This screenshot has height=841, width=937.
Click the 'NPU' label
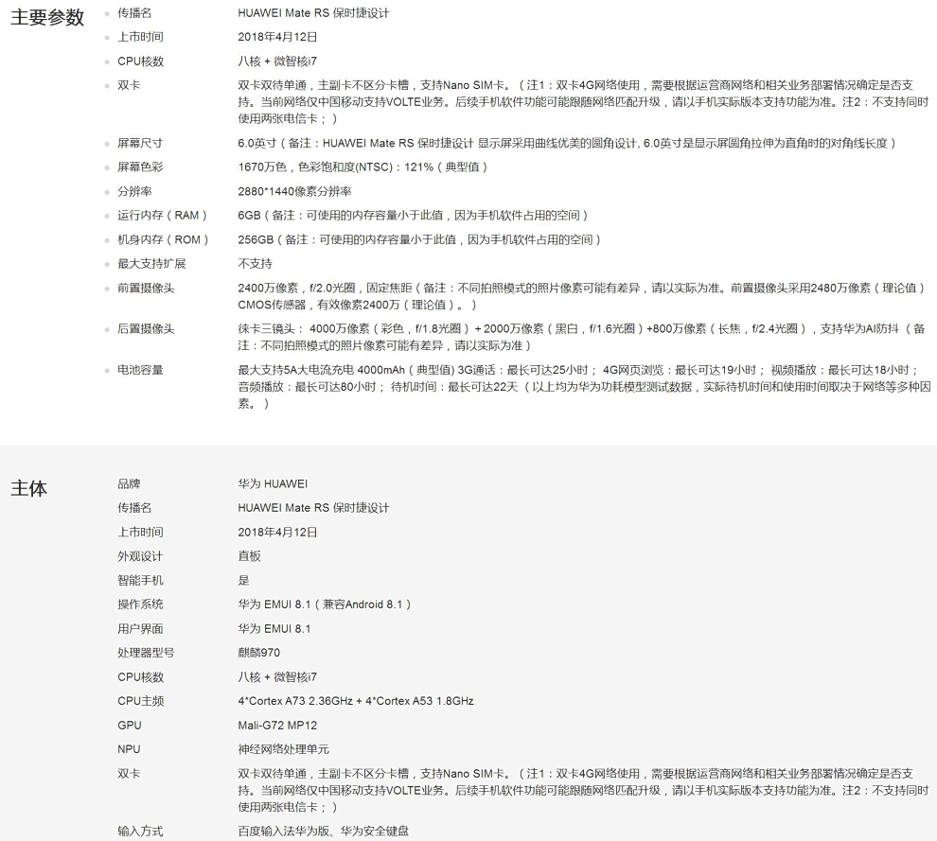point(129,749)
